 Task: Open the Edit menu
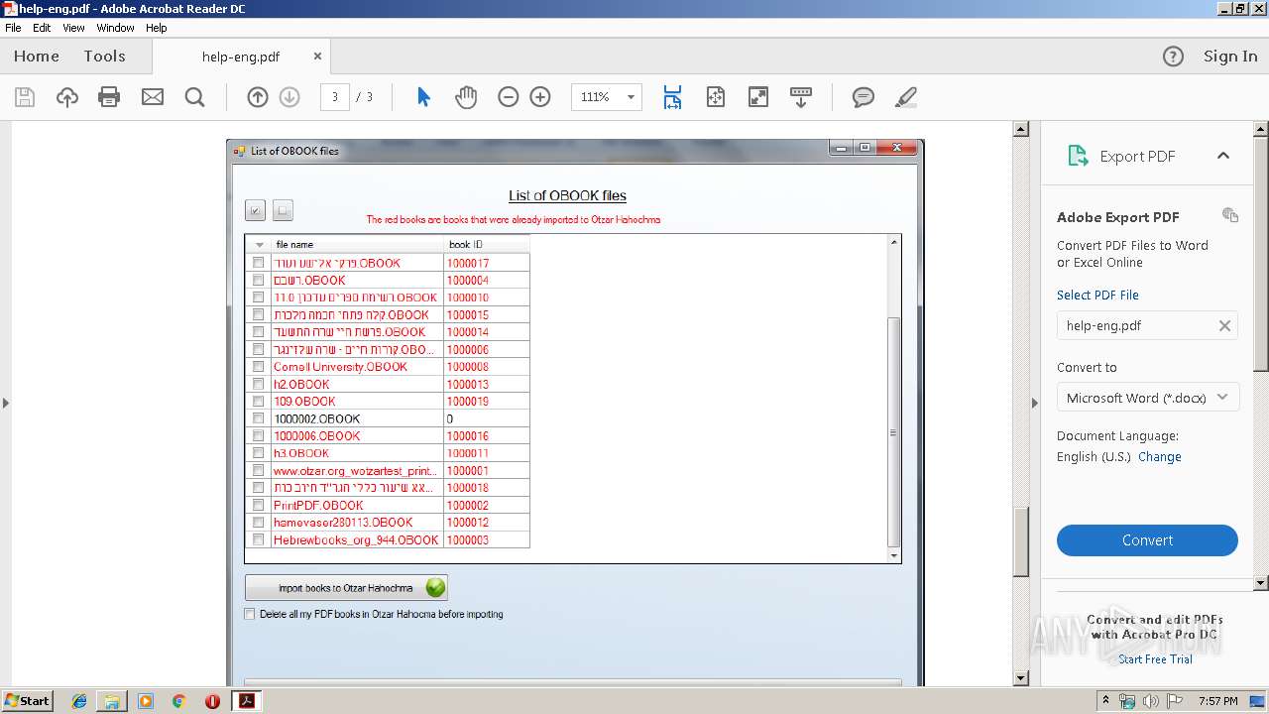(x=42, y=28)
